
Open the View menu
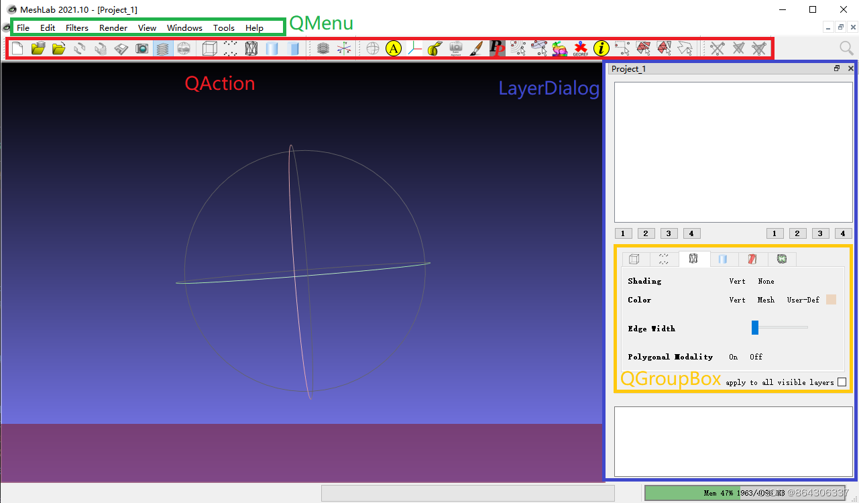point(147,27)
